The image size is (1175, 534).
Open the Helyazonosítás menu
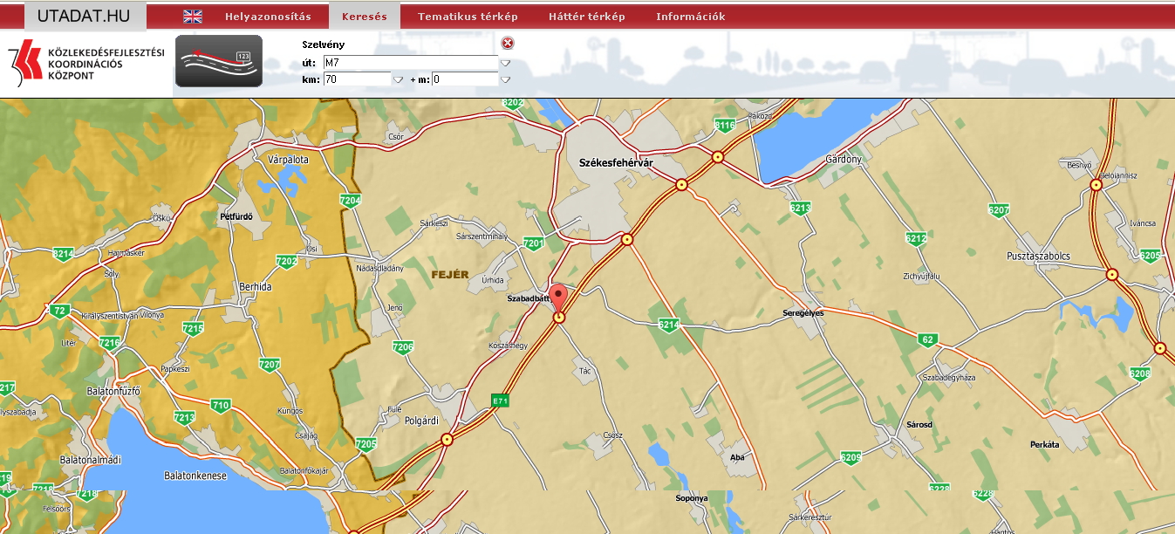tap(268, 17)
